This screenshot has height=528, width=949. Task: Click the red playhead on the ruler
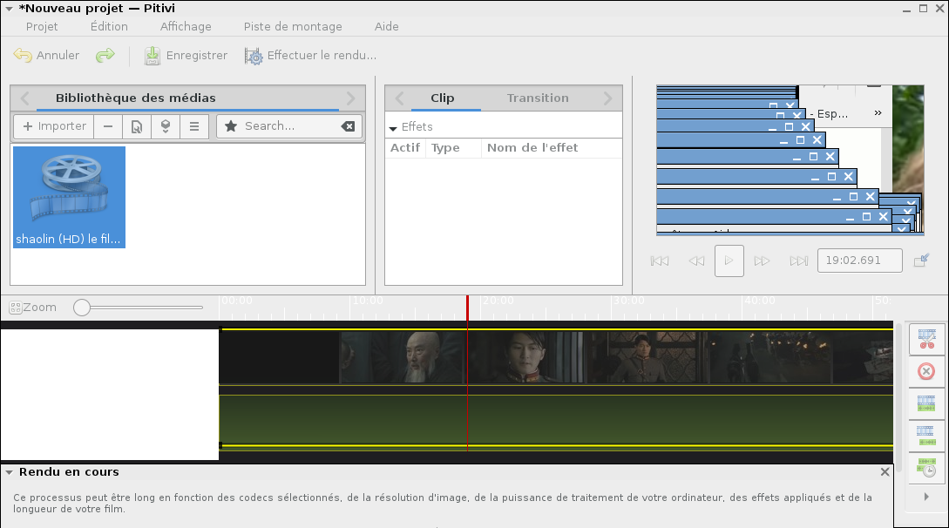[x=467, y=308]
